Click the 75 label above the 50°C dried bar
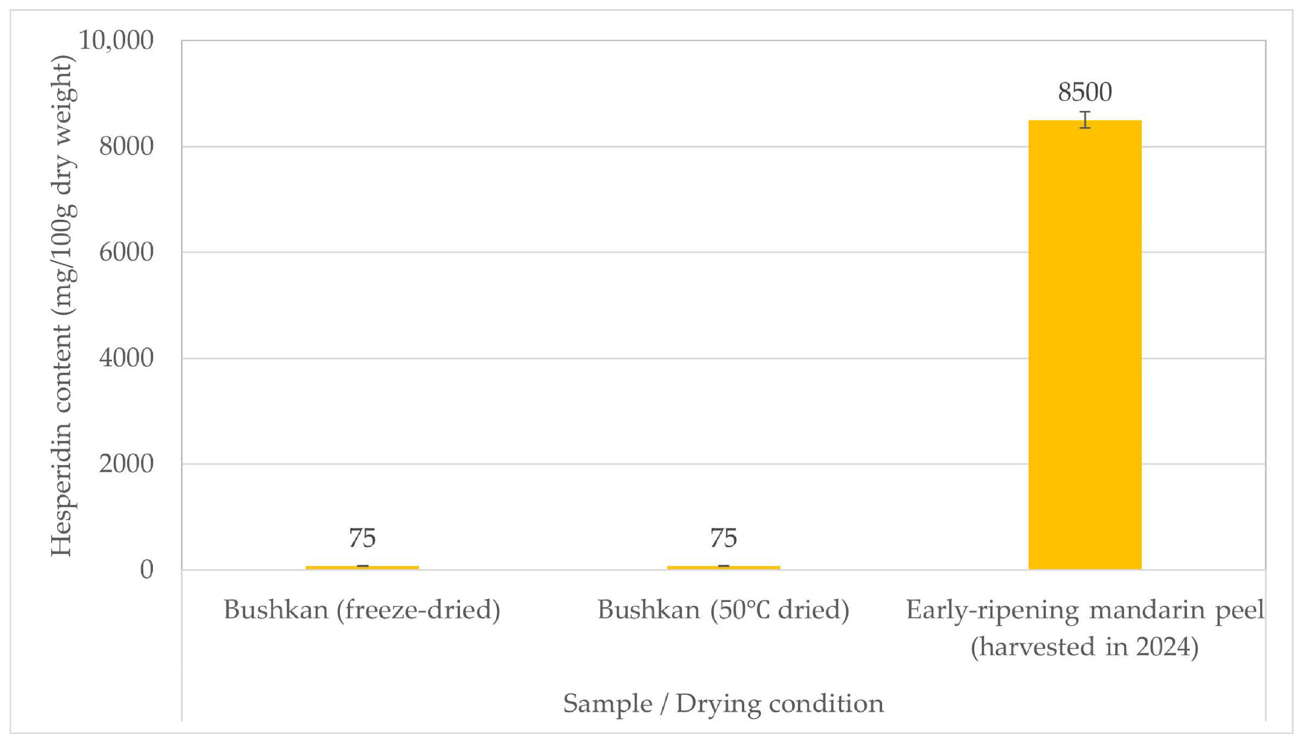The image size is (1300, 742). pos(723,538)
